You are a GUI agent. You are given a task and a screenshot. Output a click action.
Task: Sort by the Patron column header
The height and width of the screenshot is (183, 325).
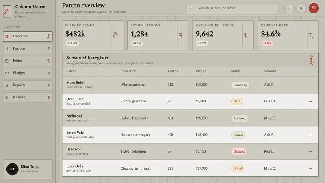tap(71, 71)
